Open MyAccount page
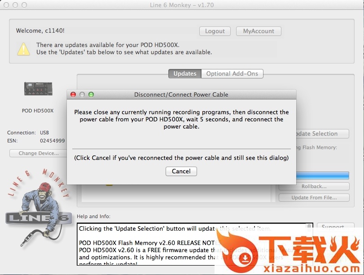364x275 pixels. (259, 31)
